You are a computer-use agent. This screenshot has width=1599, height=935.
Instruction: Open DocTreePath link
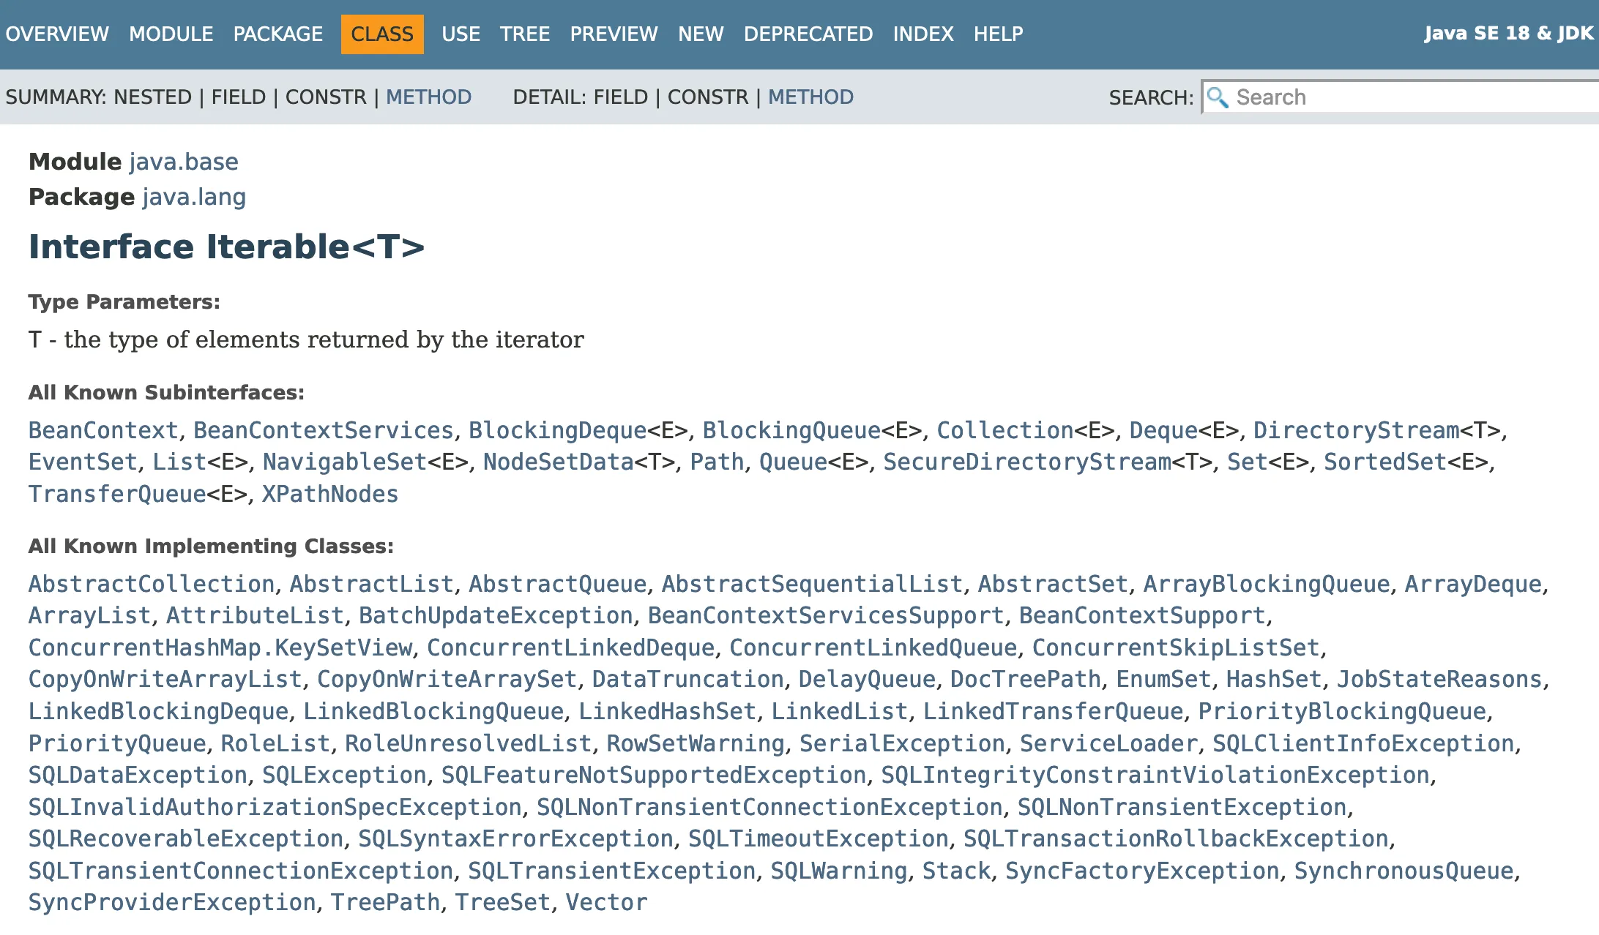point(1026,680)
